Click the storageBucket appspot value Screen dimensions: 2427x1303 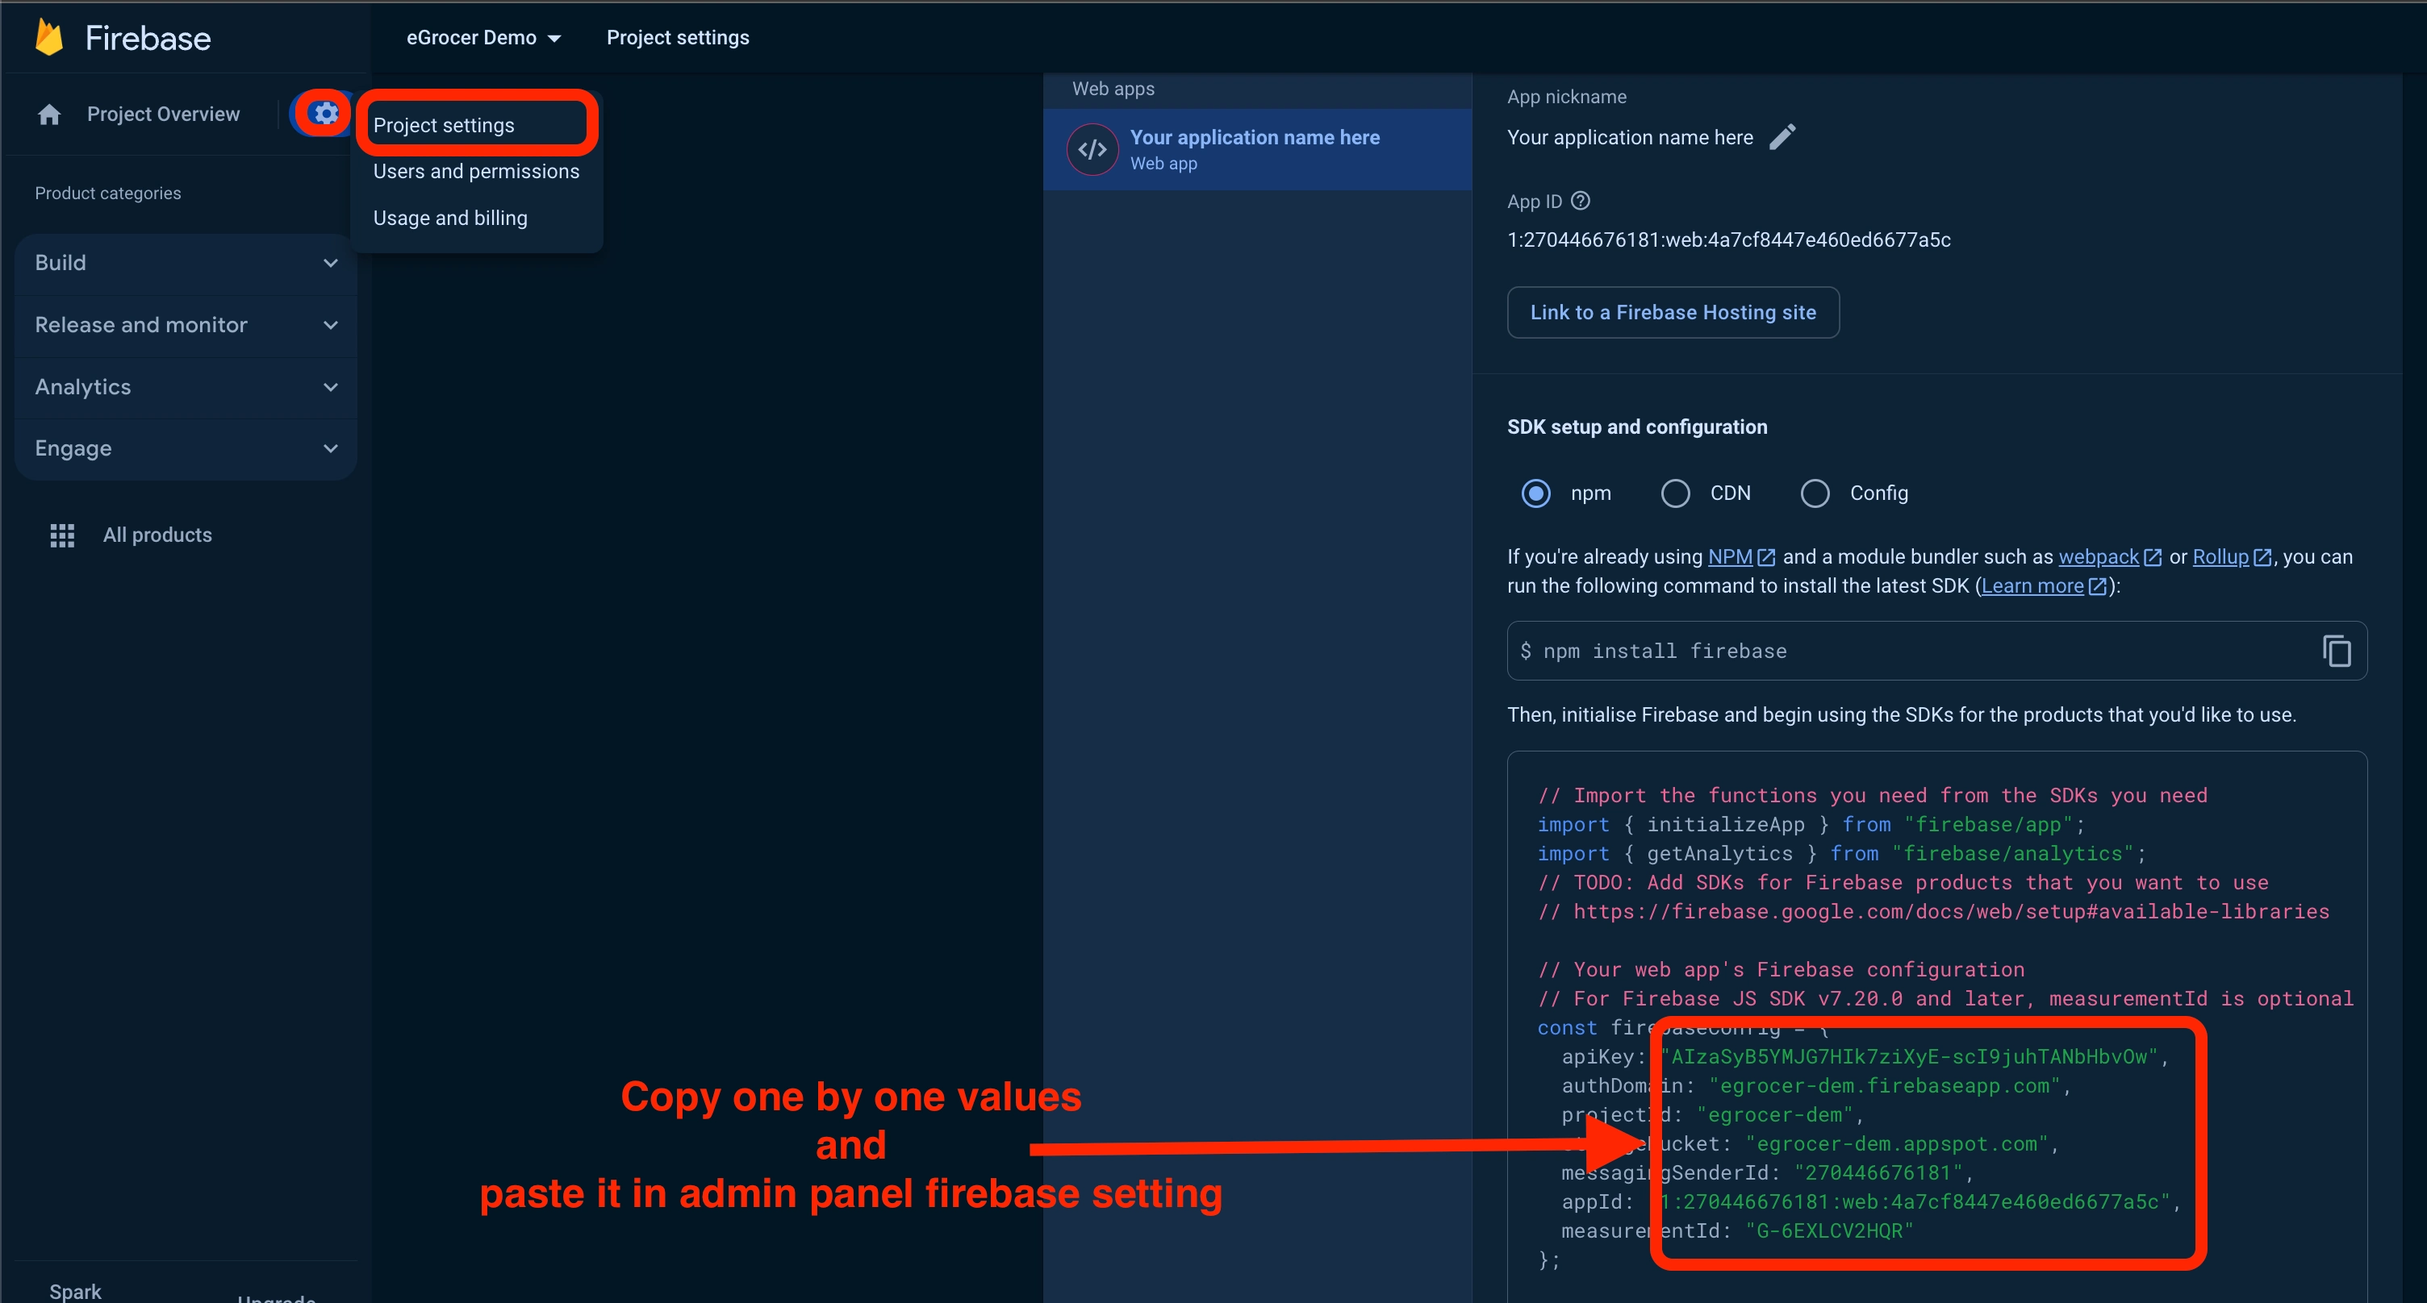click(1898, 1145)
